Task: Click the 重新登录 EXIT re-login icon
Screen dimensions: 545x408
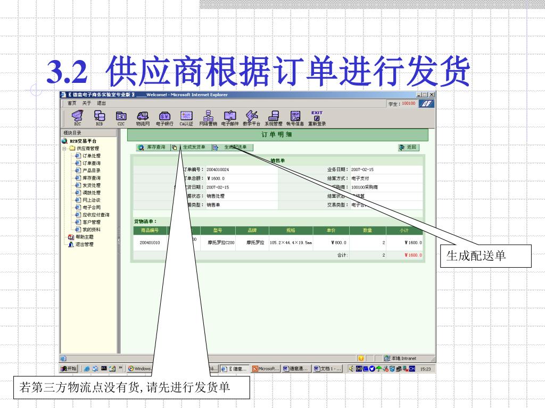Action: [317, 118]
